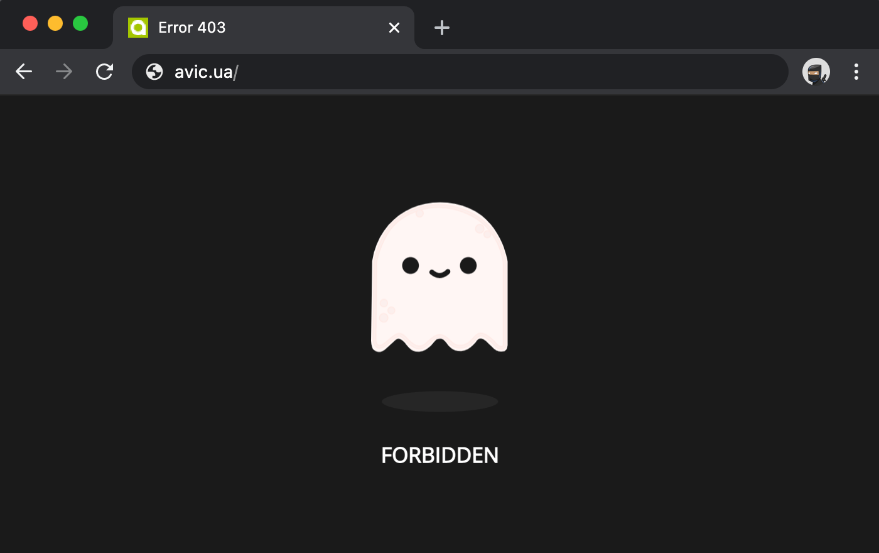
Task: Reload the avic.ua page
Action: [104, 72]
